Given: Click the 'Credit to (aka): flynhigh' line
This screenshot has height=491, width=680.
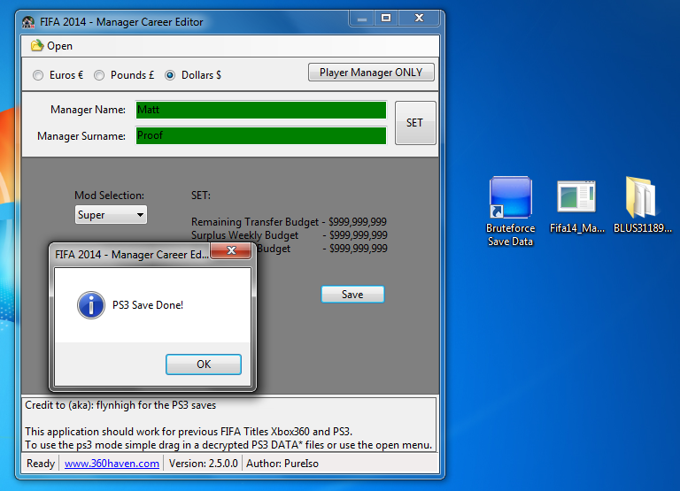Looking at the screenshot, I should click(120, 405).
